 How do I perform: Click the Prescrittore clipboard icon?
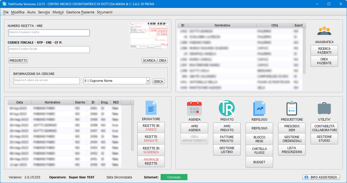[x=292, y=108]
